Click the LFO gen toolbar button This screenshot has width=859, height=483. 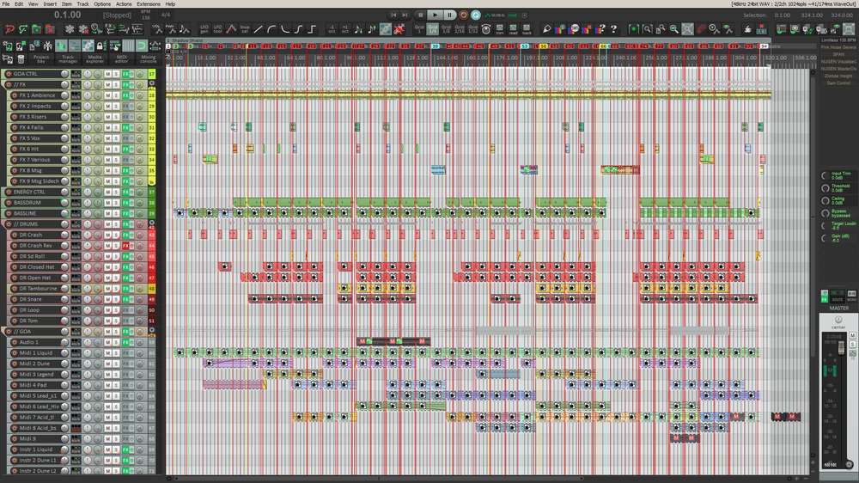(204, 29)
